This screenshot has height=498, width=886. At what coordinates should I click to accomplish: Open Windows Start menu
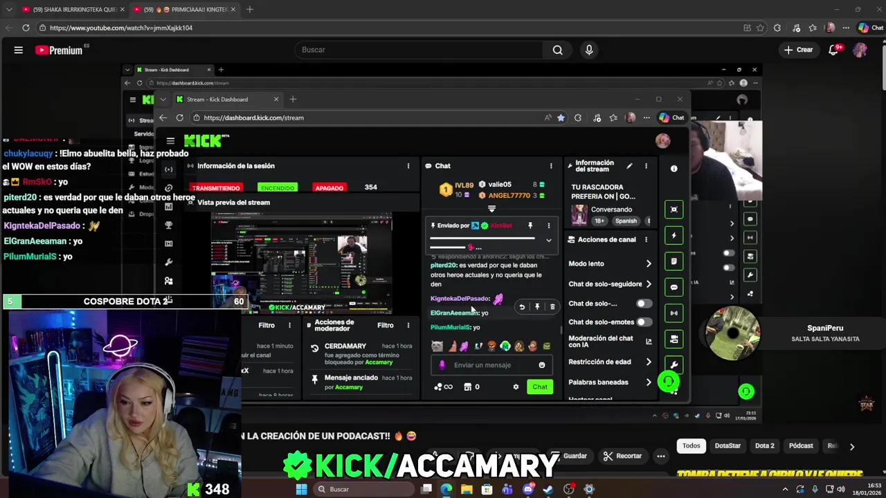[301, 489]
